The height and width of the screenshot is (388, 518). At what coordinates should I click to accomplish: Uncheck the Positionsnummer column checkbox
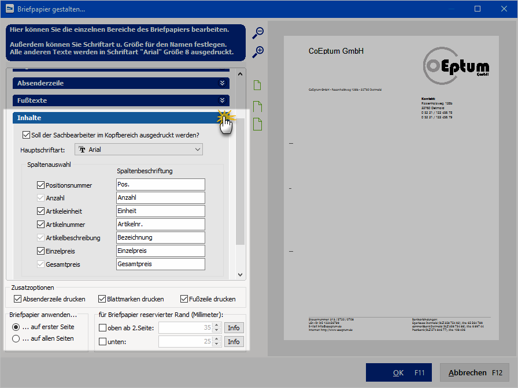[x=40, y=185]
